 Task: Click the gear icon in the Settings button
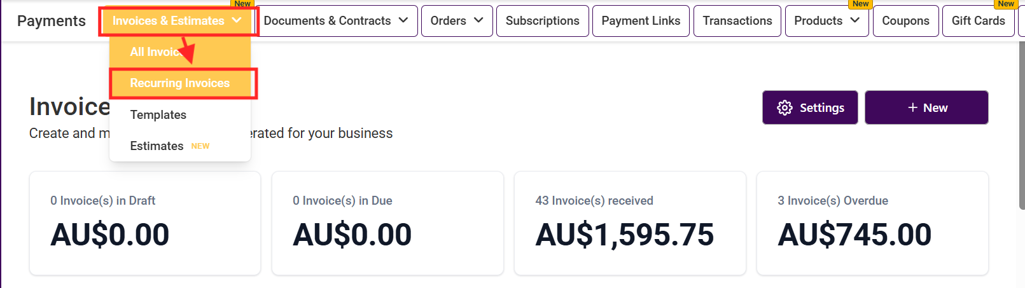pyautogui.click(x=784, y=107)
